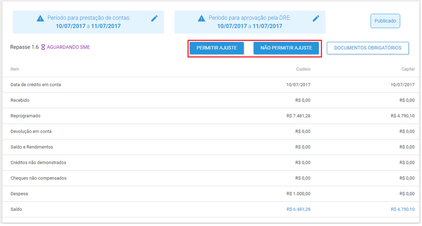
Task: Select the Cheques não compensados row label
Action: point(39,178)
